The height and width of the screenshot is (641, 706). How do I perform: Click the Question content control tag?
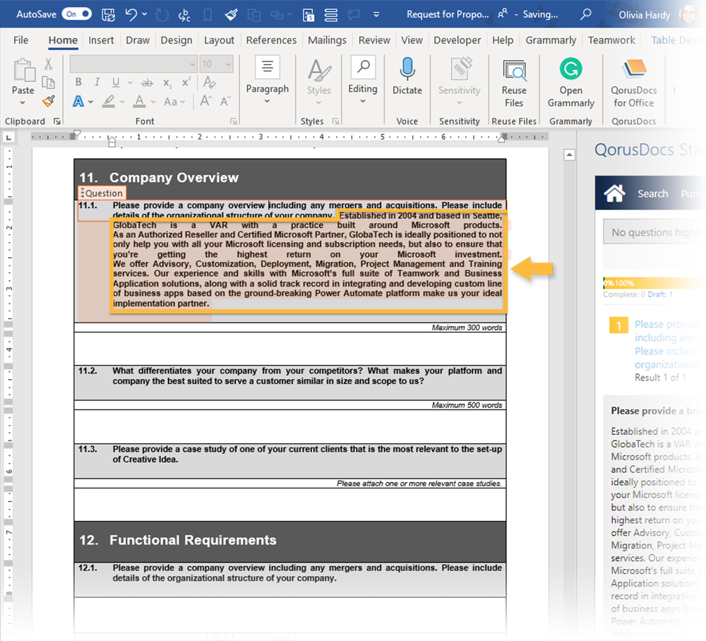point(101,193)
